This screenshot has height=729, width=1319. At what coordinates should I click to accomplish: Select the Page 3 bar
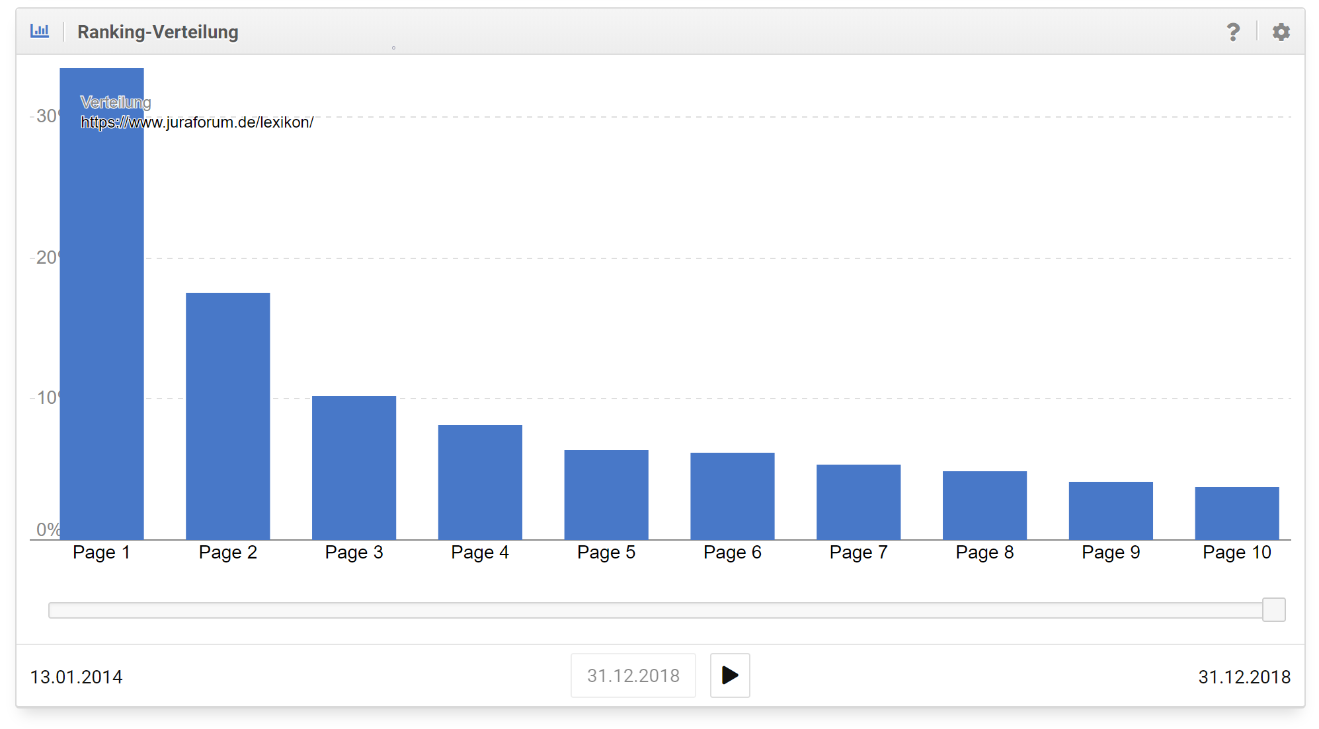point(354,468)
